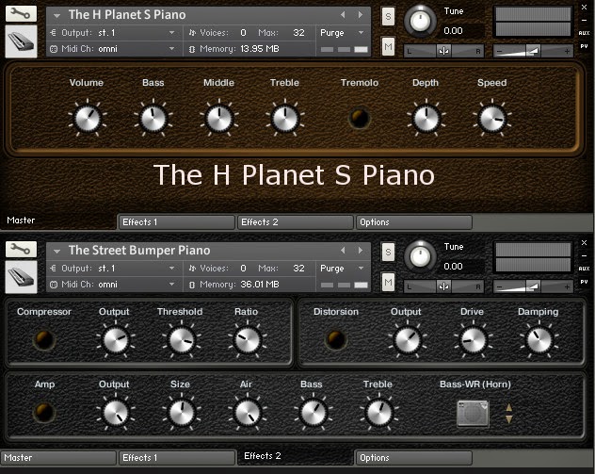Click the pan slider of H Planet S Piano

click(443, 51)
